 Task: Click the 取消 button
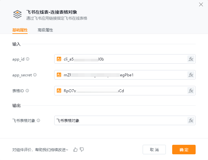154,150
